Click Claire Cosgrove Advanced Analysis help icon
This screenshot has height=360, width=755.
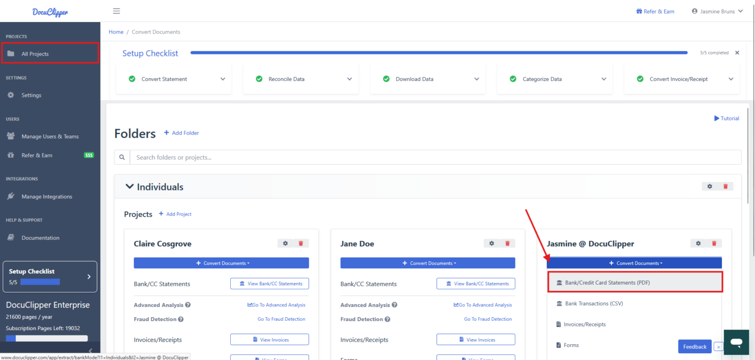click(188, 305)
